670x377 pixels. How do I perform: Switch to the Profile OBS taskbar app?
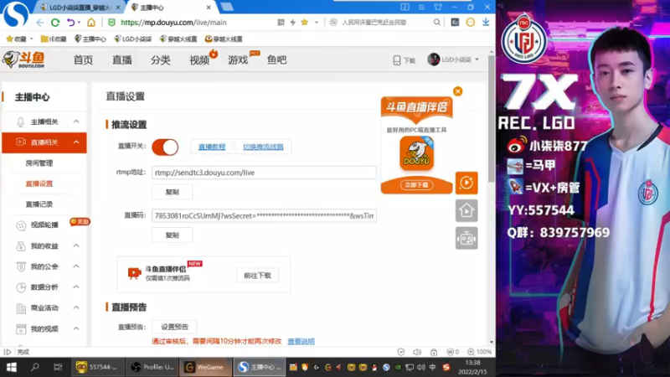pyautogui.click(x=152, y=367)
